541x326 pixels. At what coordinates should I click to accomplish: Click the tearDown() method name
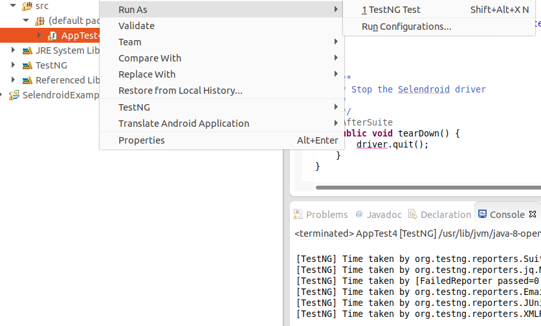(x=424, y=133)
